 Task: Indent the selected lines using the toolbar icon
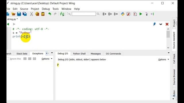104,14
